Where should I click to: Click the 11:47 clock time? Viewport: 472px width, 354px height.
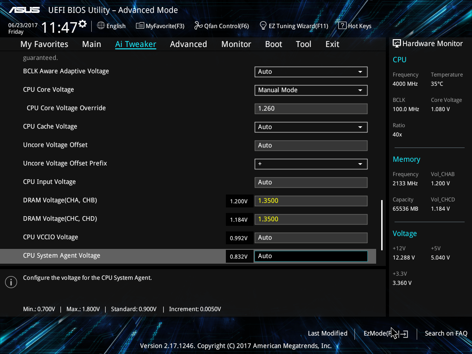click(x=59, y=28)
